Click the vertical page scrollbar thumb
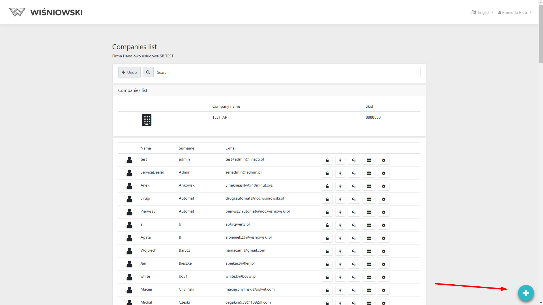The image size is (543, 305). [540, 34]
